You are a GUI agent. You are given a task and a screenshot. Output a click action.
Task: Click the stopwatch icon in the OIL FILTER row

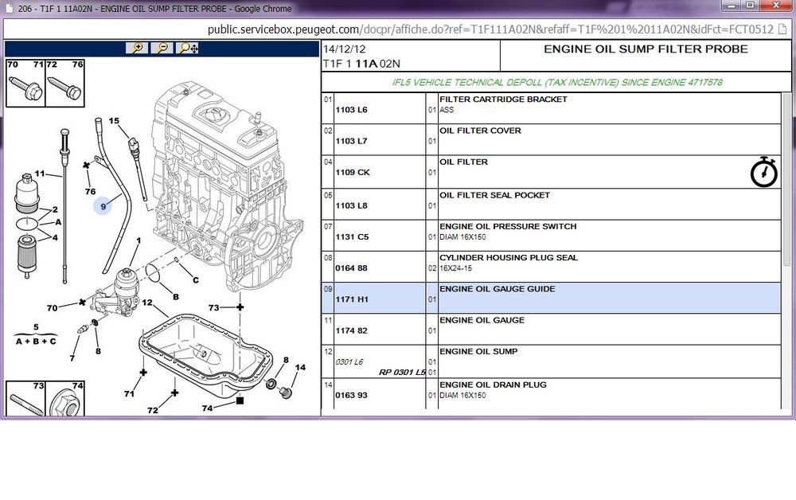(763, 172)
